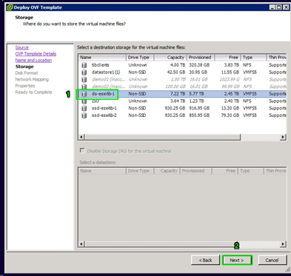Viewport: 291px width, 276px height.
Task: Click the 5.77 TB provisioned cell
Action: pyautogui.click(x=196, y=94)
